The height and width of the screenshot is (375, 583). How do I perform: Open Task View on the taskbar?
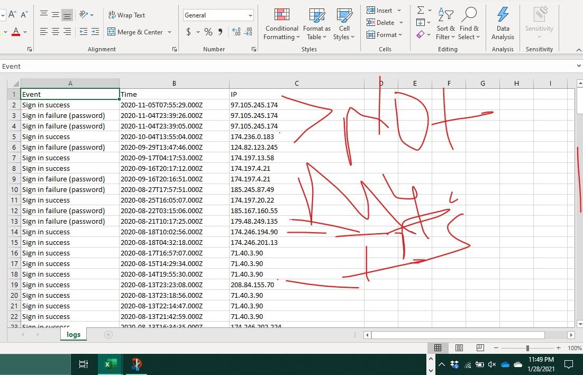pyautogui.click(x=83, y=364)
